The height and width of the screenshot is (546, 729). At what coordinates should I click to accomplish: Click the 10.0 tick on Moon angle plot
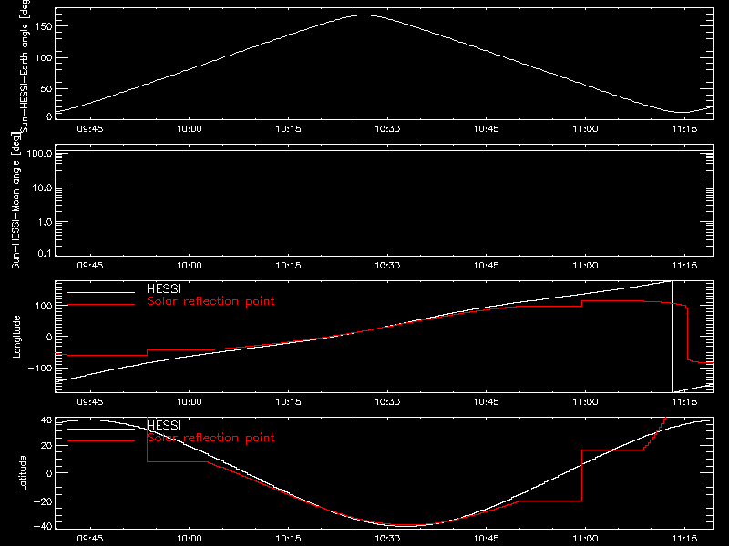[x=42, y=187]
